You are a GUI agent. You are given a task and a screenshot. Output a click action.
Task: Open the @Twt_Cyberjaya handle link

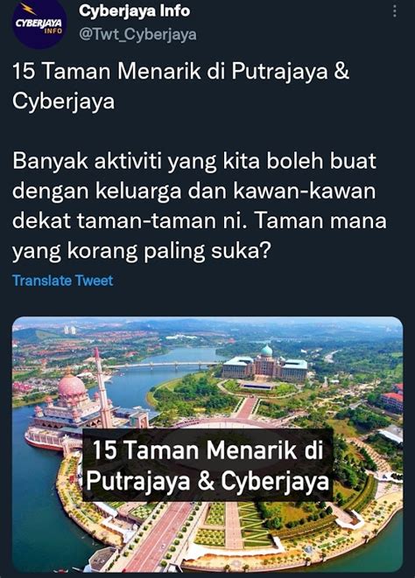(x=137, y=35)
